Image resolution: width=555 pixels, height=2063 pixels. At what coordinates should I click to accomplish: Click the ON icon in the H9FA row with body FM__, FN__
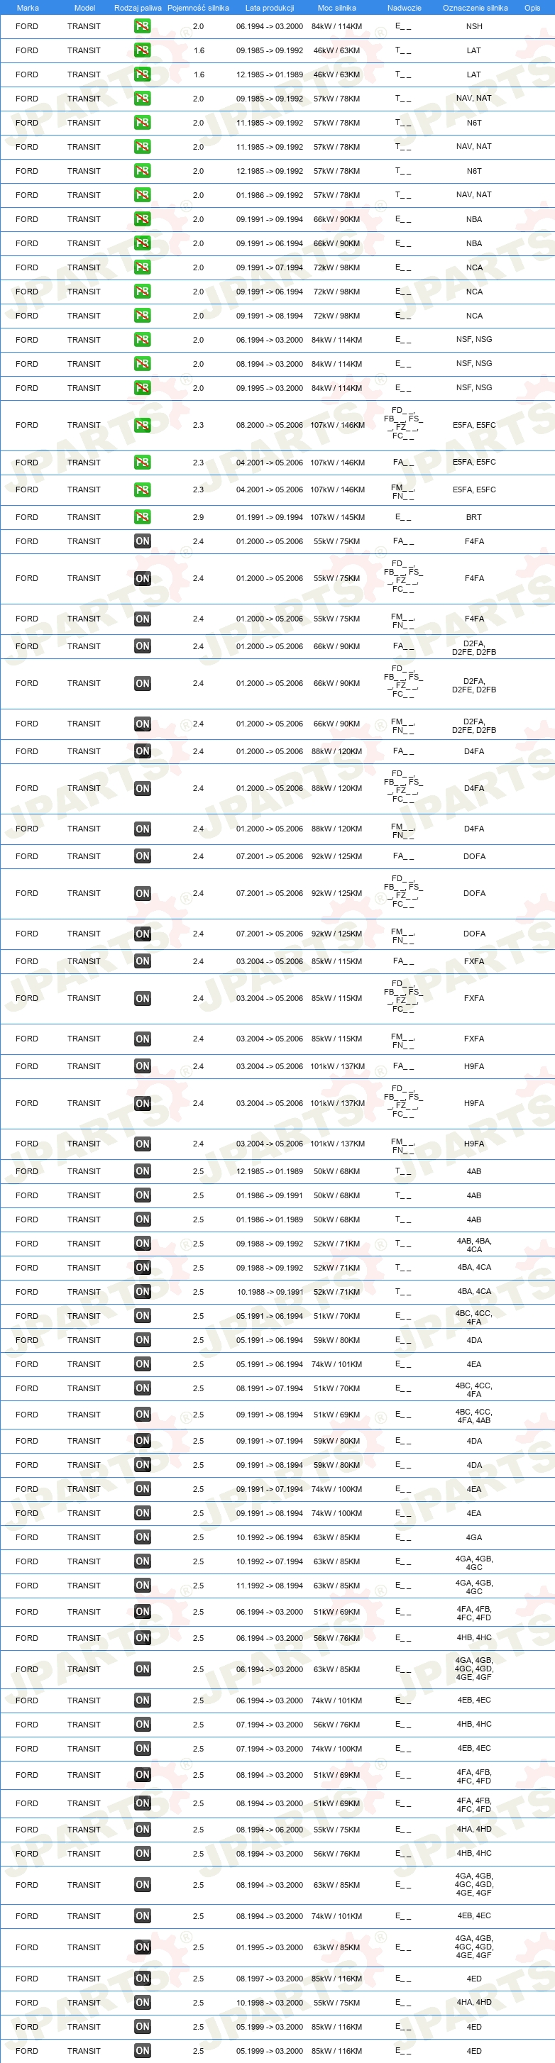pos(143,1144)
